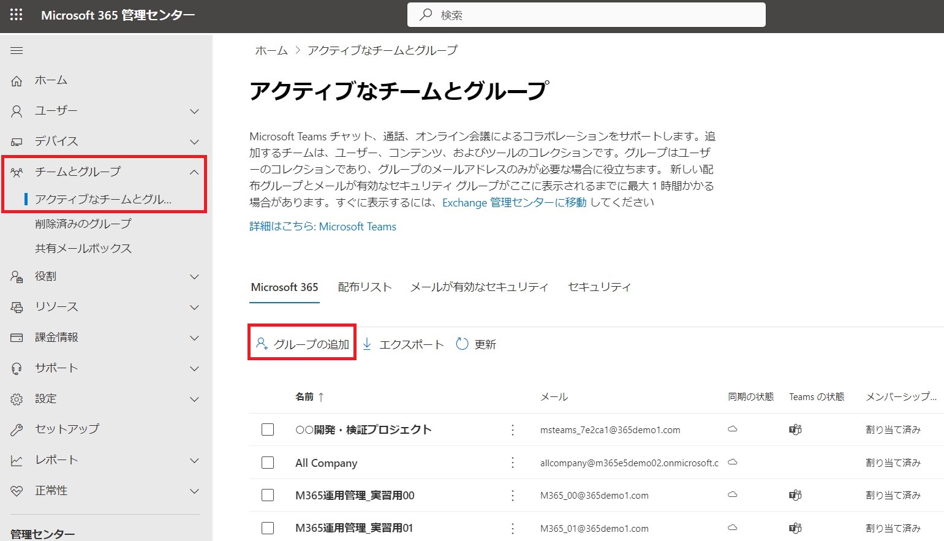Image resolution: width=944 pixels, height=541 pixels.
Task: Click the メール column header
Action: [554, 397]
